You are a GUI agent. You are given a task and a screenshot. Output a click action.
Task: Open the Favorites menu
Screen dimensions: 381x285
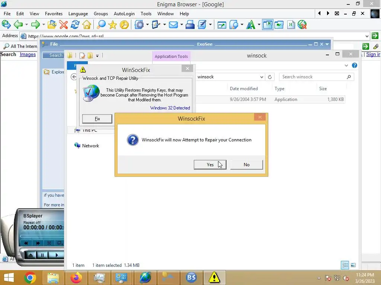[x=54, y=14]
